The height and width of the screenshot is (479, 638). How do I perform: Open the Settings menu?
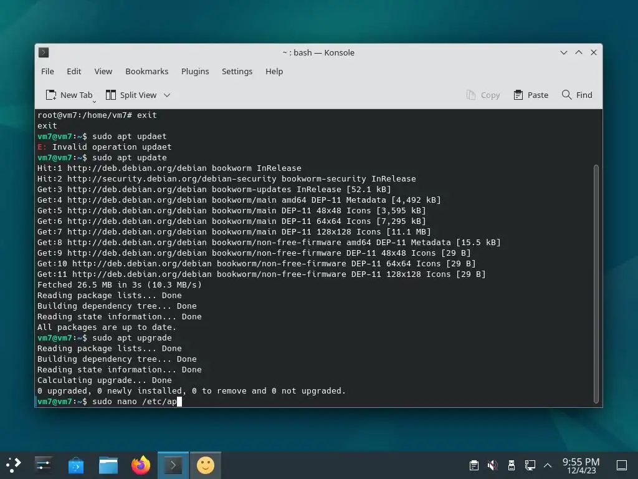tap(237, 71)
